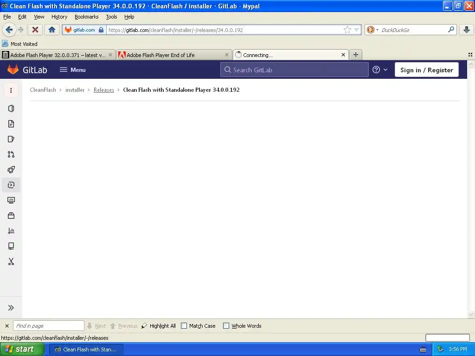The image size is (475, 356).
Task: Stop loading with the red X button
Action: click(x=35, y=30)
